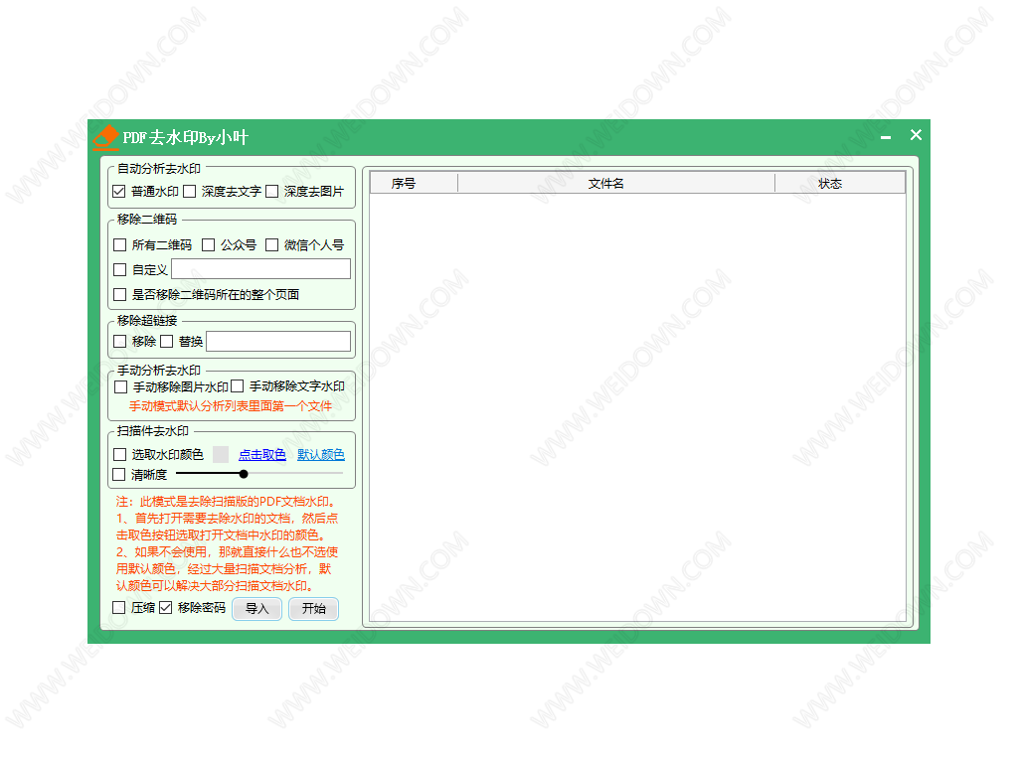Click the 文件名 column header
The height and width of the screenshot is (763, 1018).
click(616, 184)
